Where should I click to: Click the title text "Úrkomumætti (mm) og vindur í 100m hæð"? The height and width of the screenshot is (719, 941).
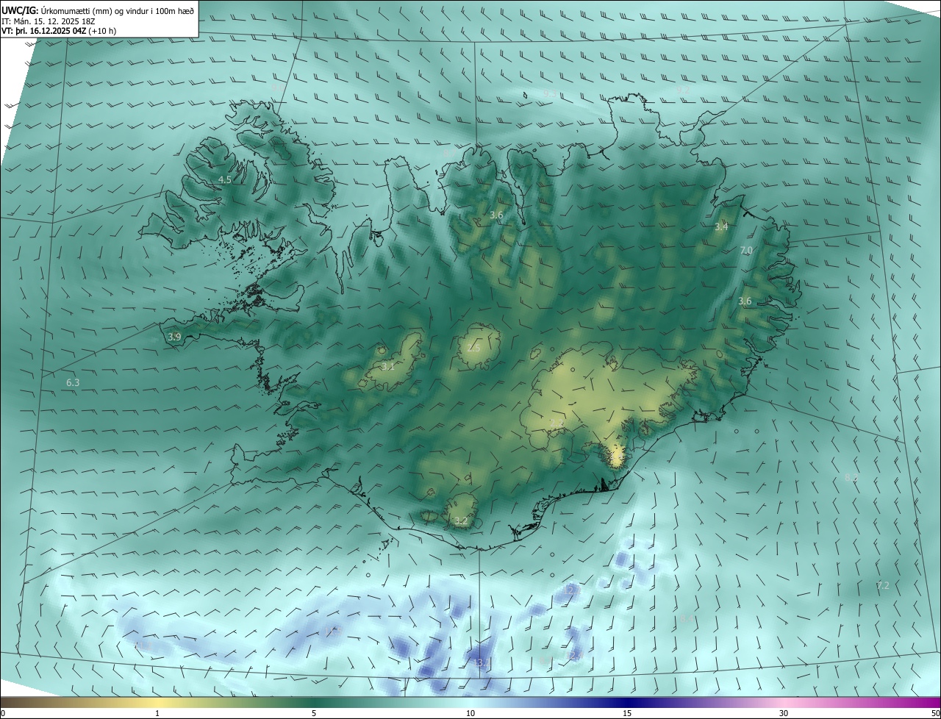[118, 10]
